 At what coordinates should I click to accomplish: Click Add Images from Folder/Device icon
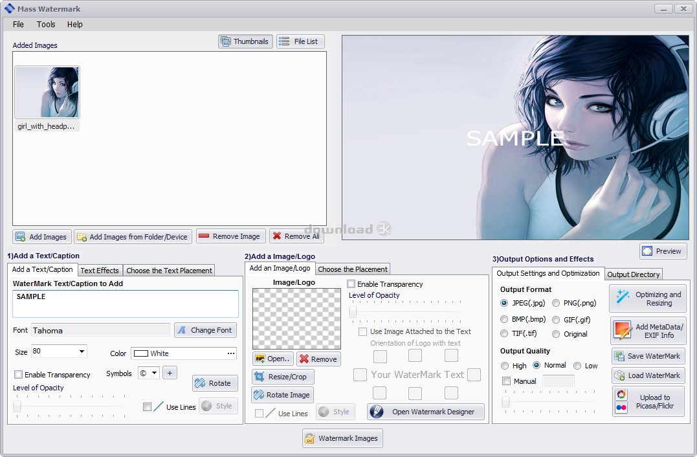(x=82, y=237)
